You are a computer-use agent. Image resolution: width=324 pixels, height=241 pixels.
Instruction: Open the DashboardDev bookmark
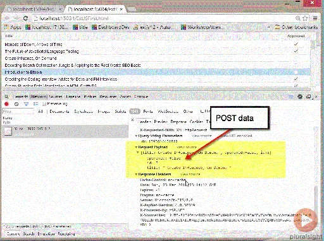[110, 27]
